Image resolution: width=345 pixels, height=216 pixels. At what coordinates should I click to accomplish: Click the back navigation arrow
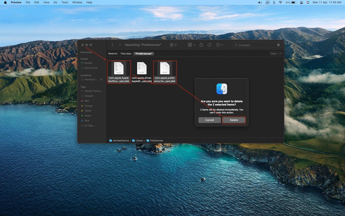coord(112,45)
